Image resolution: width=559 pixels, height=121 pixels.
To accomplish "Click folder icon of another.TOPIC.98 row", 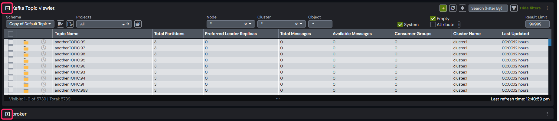I will (26, 54).
